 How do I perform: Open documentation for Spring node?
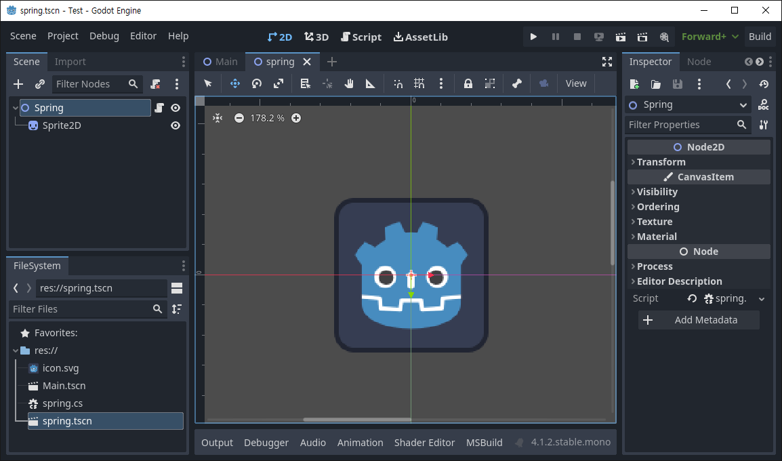[763, 105]
